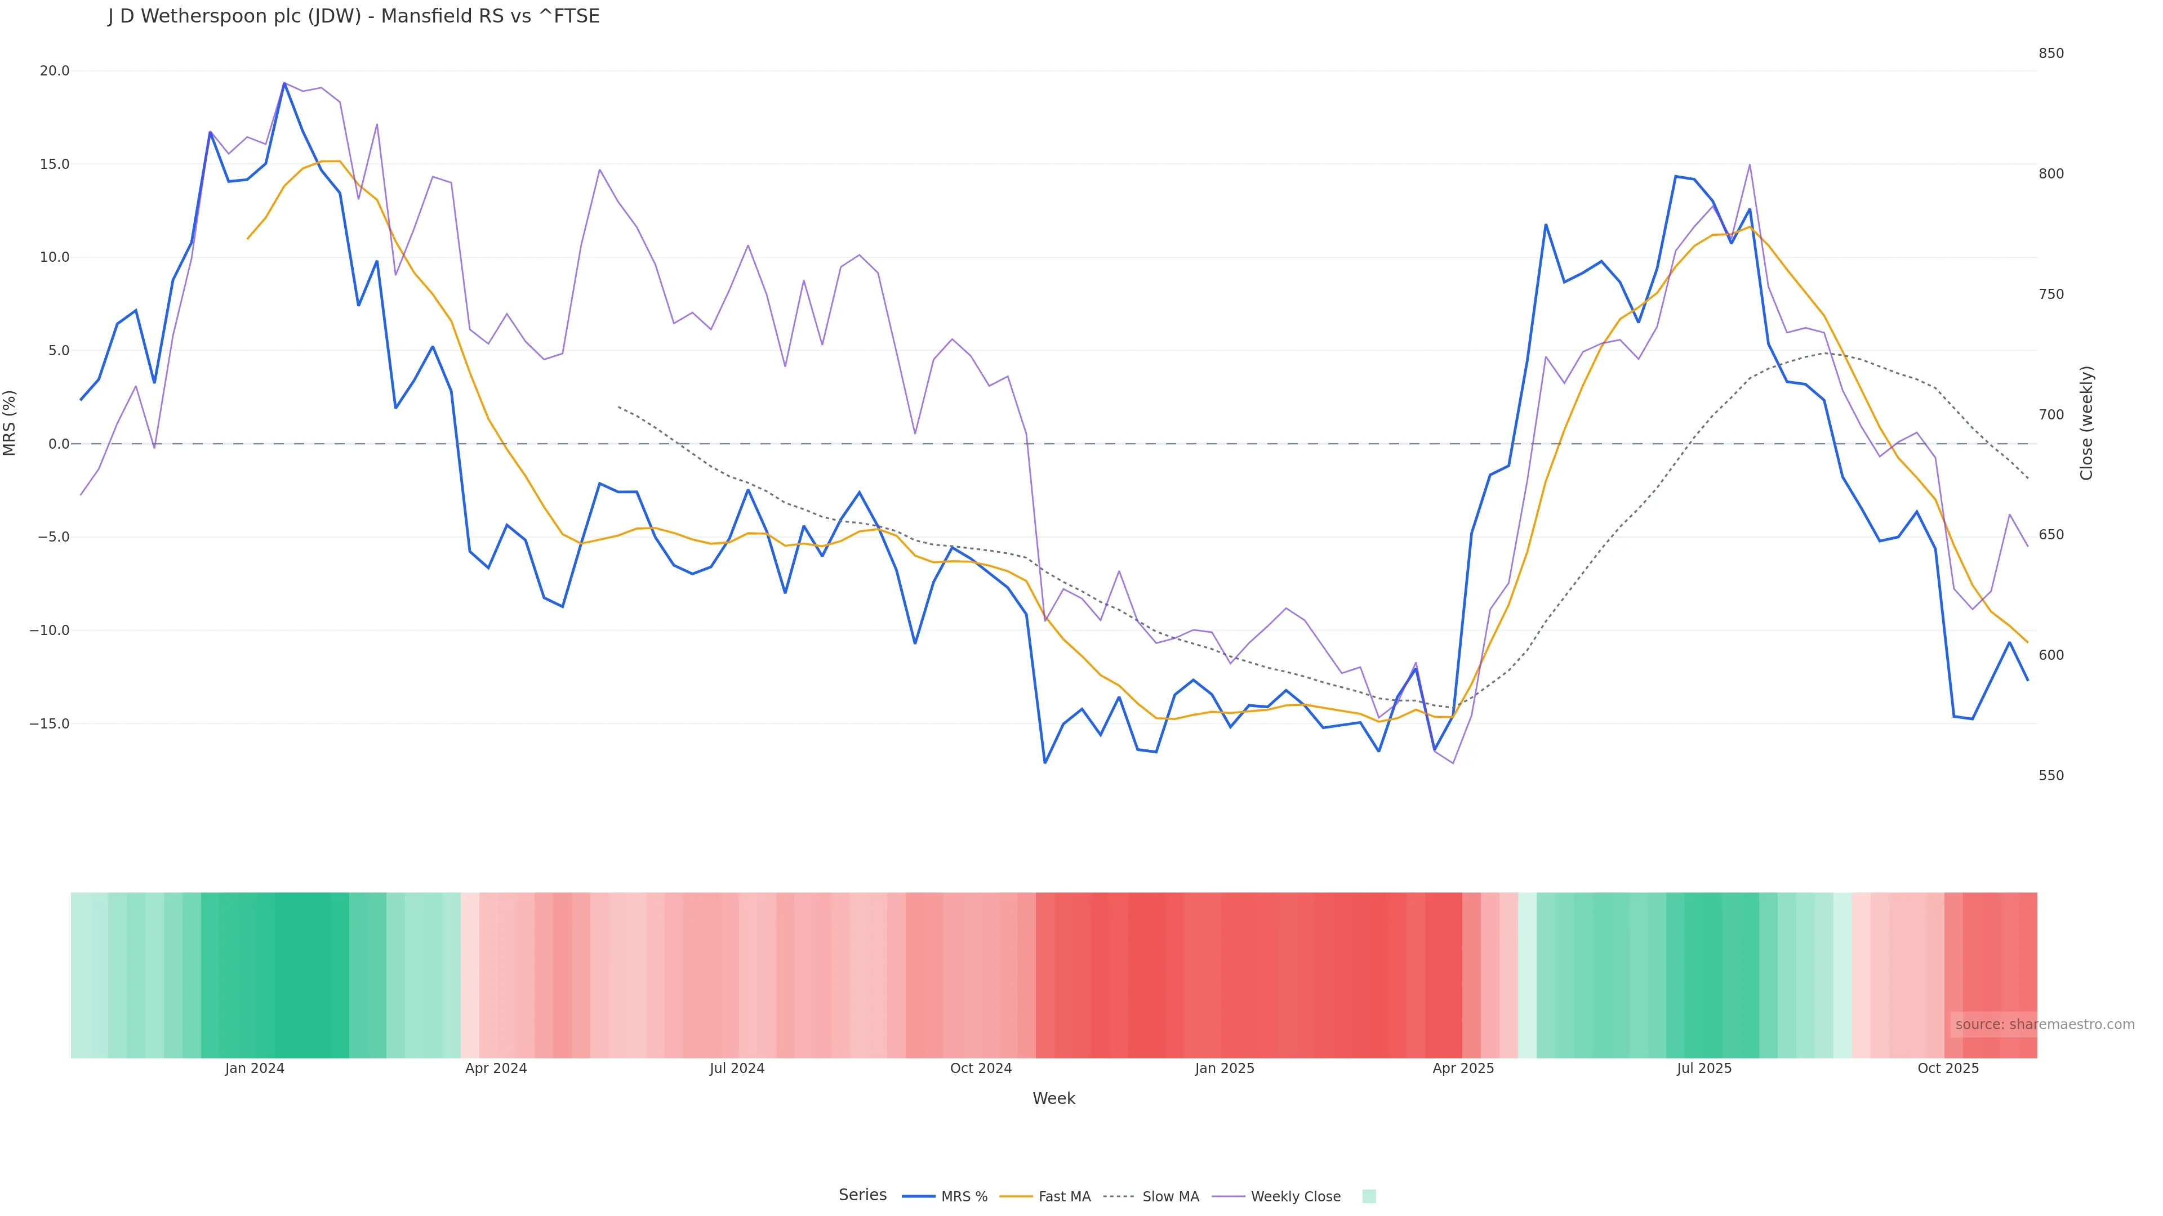Click the 20.0 left-axis tick label
The image size is (2163, 1216).
pyautogui.click(x=55, y=71)
